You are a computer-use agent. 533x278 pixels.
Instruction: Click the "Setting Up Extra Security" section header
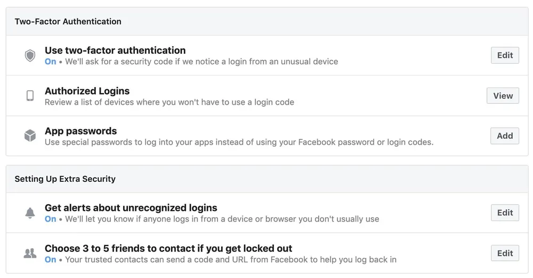pyautogui.click(x=65, y=179)
